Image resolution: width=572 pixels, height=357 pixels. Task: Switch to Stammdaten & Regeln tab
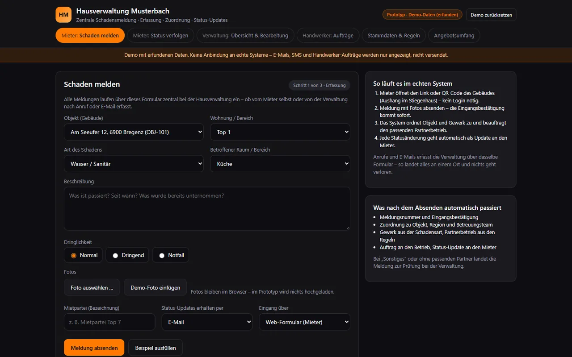(x=394, y=35)
